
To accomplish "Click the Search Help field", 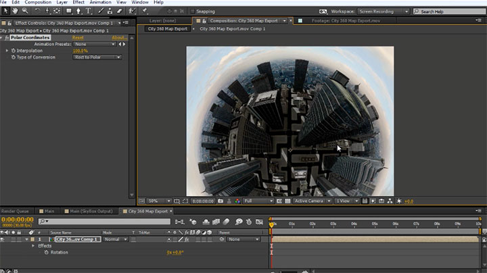I will tap(449, 11).
